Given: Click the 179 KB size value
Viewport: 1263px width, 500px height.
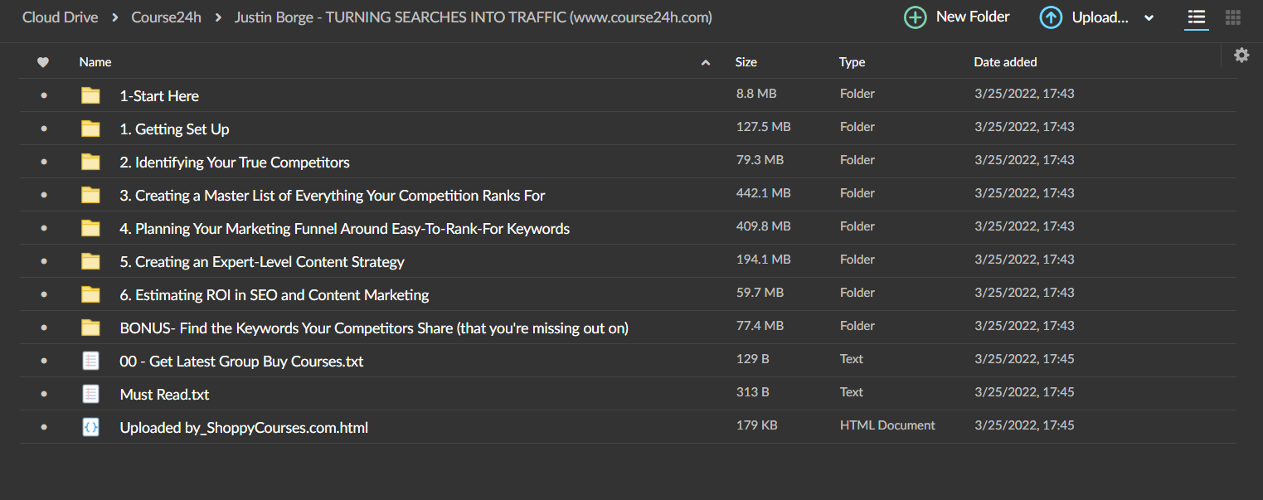Looking at the screenshot, I should click(x=757, y=425).
